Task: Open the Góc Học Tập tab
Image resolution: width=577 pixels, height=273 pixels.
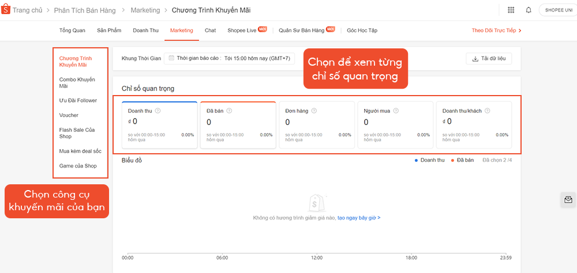Action: coord(362,31)
